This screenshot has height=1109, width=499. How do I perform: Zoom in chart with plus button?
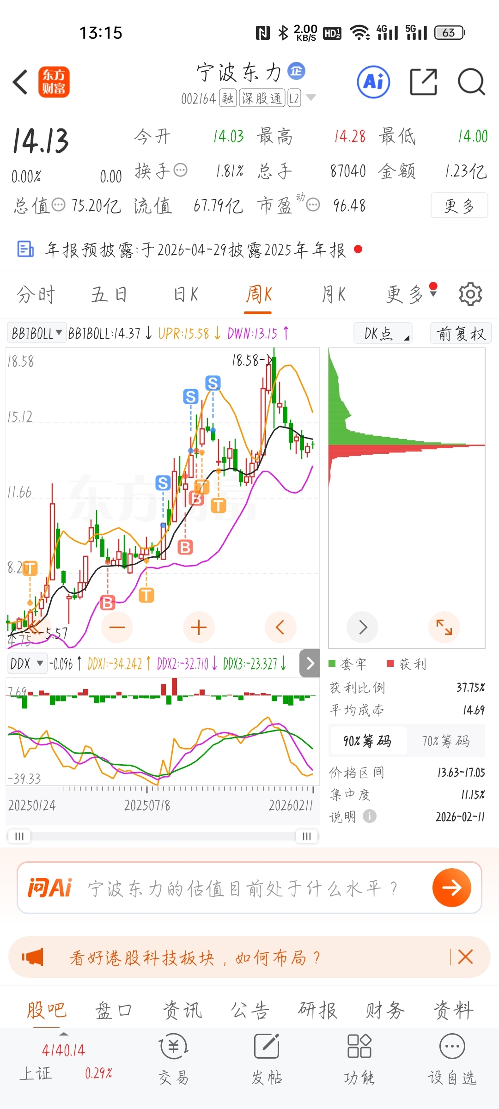pos(199,627)
